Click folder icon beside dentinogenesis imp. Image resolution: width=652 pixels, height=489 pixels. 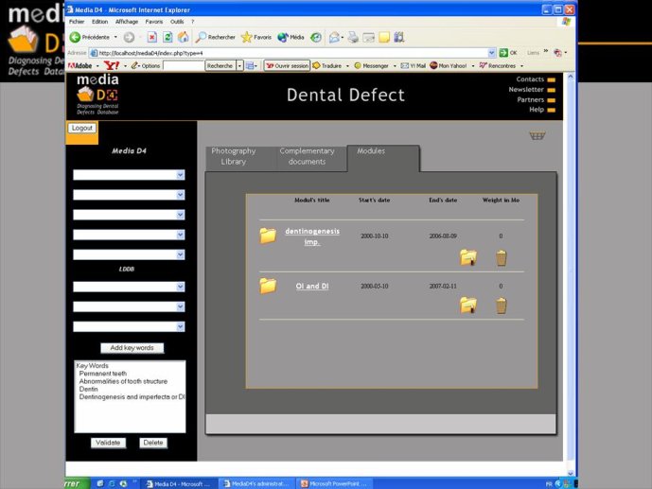tap(268, 236)
